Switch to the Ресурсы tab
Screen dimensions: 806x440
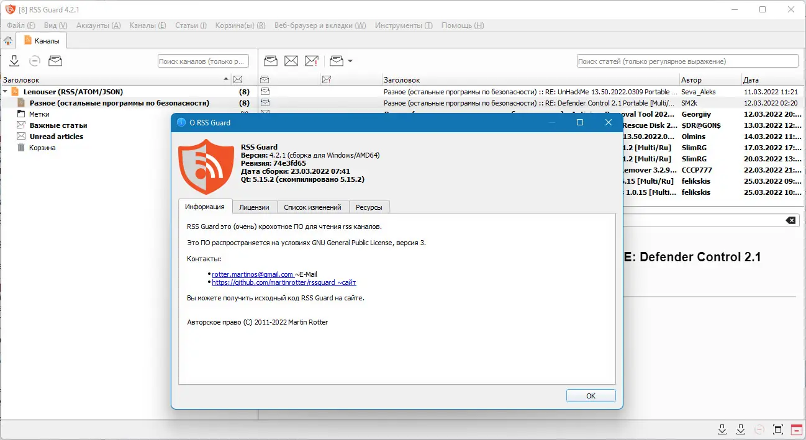click(369, 207)
